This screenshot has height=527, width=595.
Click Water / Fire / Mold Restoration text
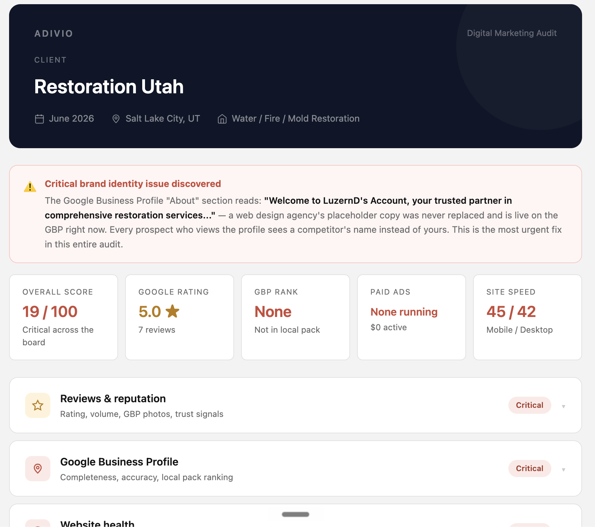coord(296,118)
